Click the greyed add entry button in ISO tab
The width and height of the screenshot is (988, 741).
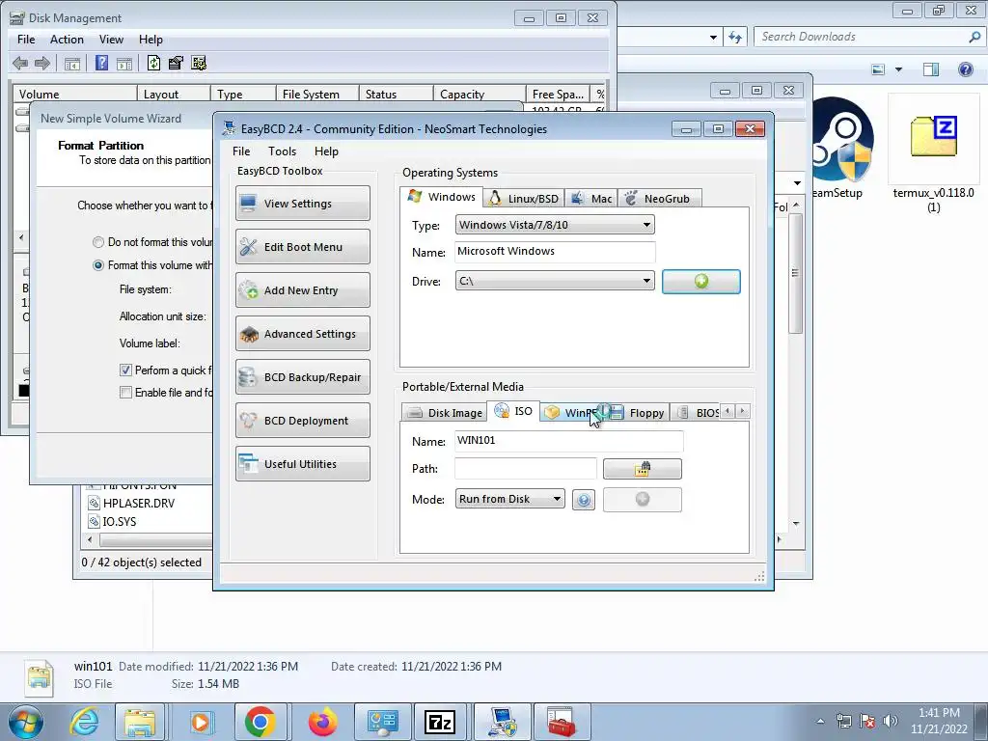coord(642,500)
